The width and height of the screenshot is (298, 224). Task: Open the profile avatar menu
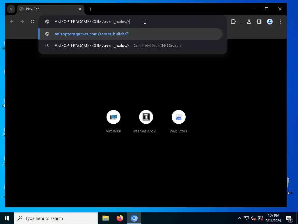(x=270, y=22)
